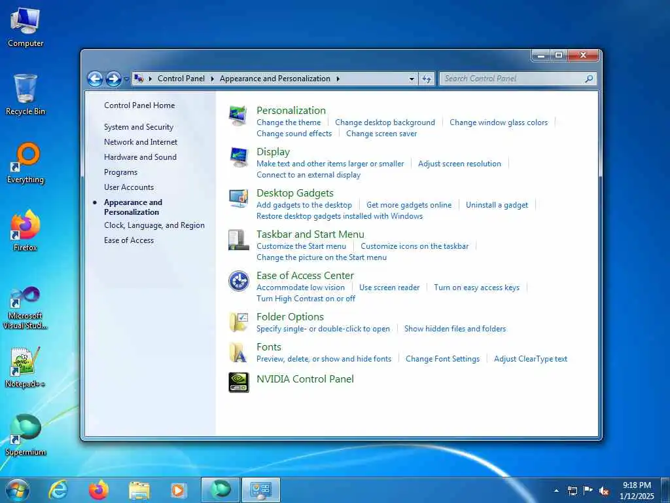Open Show hidden files and folders

point(455,329)
